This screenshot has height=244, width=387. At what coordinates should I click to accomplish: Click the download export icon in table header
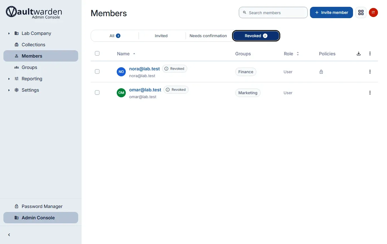(x=359, y=54)
